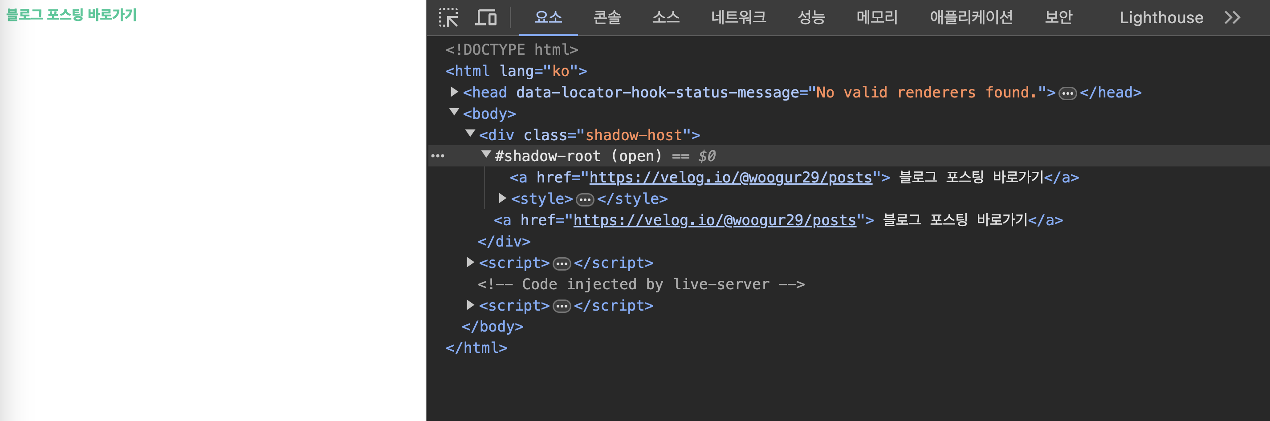Select the div class shadow-host node

coord(589,135)
